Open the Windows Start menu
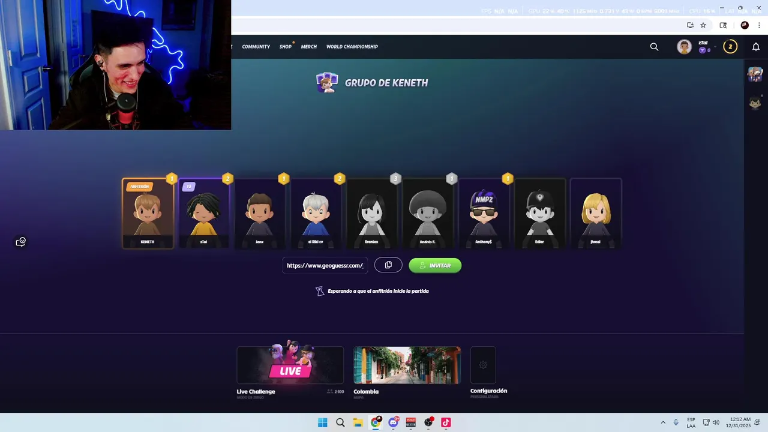The height and width of the screenshot is (432, 768). [322, 422]
